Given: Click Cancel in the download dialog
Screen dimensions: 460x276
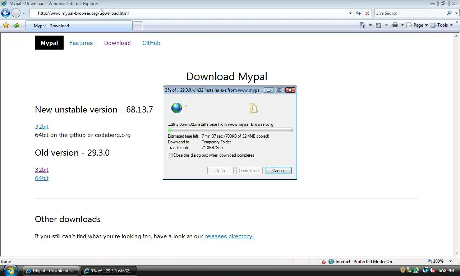Looking at the screenshot, I should click(x=279, y=171).
